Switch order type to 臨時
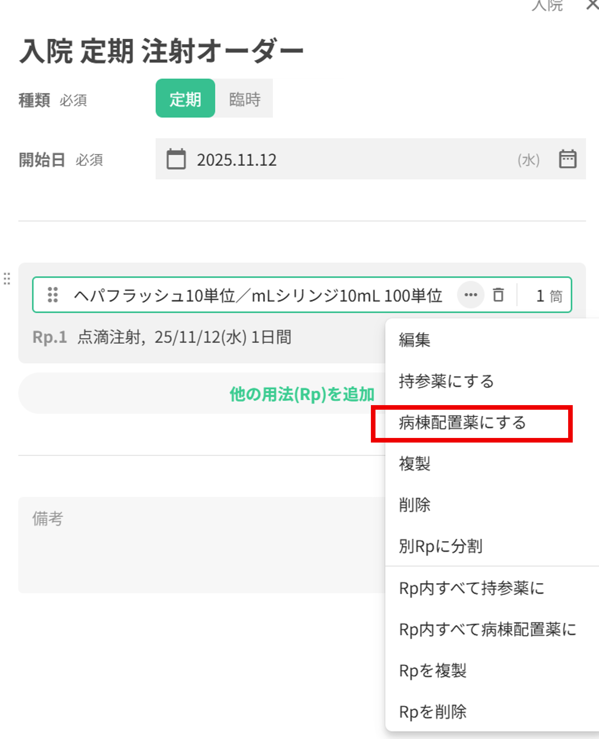 245,98
